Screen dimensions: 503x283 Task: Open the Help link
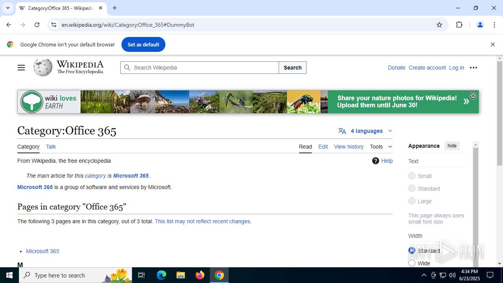pos(387,161)
